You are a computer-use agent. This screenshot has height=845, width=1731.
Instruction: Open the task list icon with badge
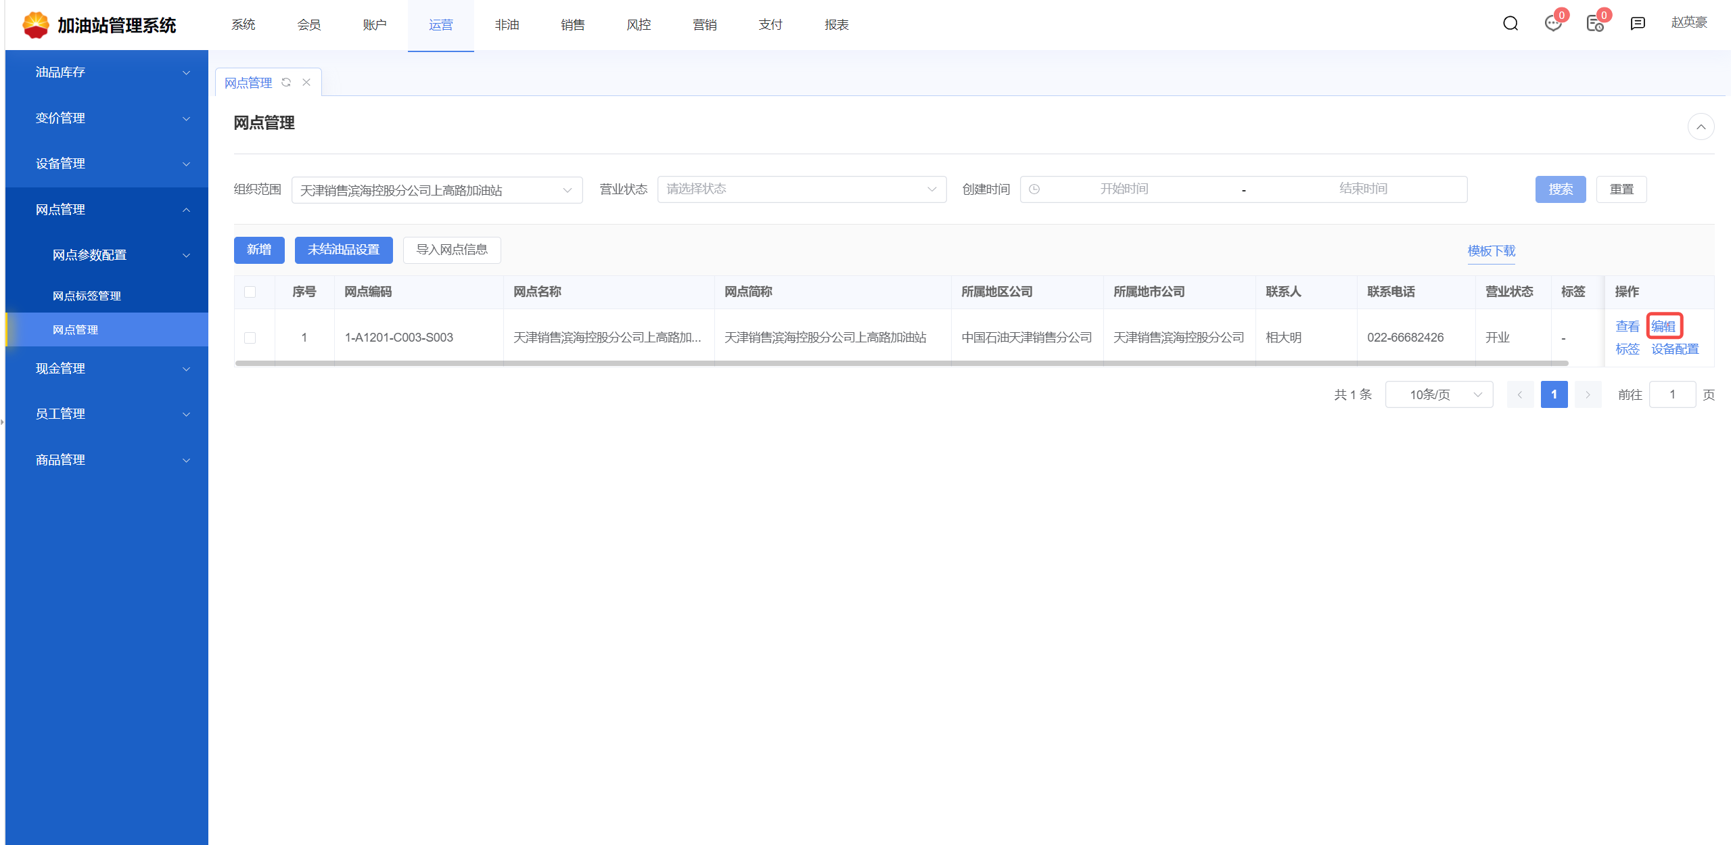(x=1594, y=24)
